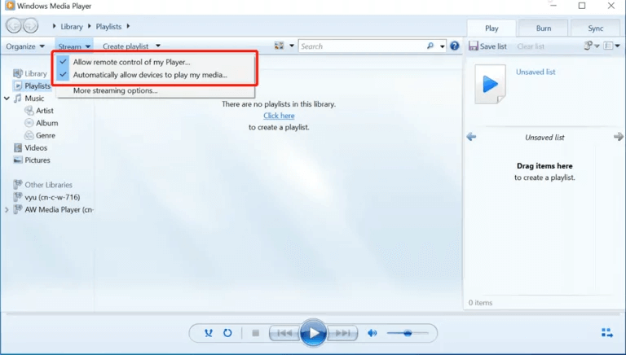Click the Unsaved list title link
Screen dimensions: 626x355
pos(536,72)
